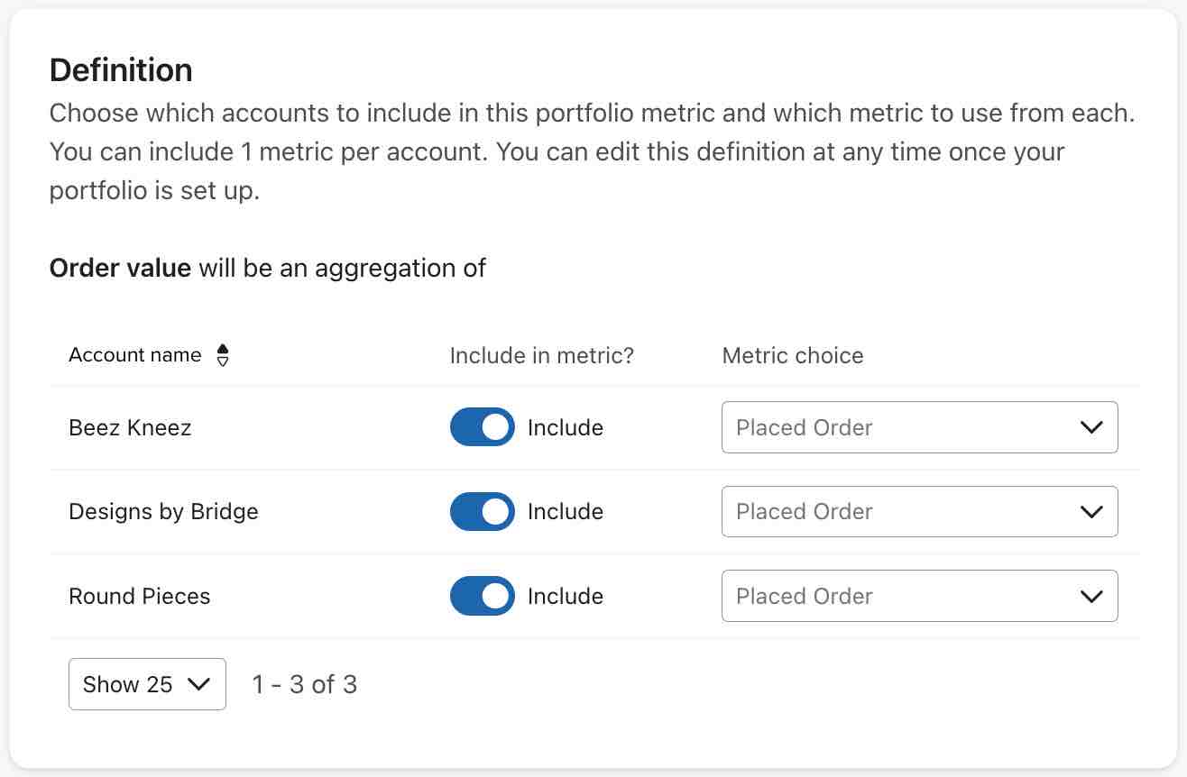Viewport: 1187px width, 777px height.
Task: Click the Metric choice column header
Action: point(792,355)
